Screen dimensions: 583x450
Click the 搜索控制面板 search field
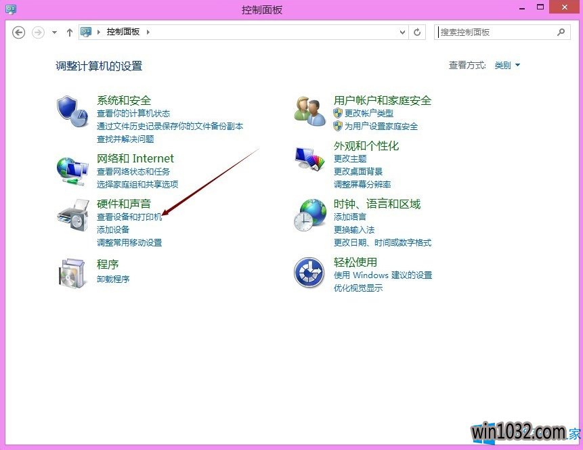(497, 32)
